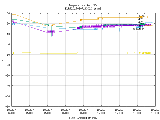Click the x-axis tick label 15:30

[x=47, y=113]
